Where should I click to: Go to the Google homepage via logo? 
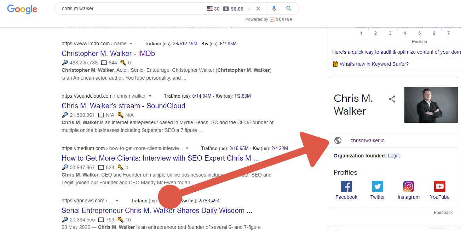pos(22,9)
